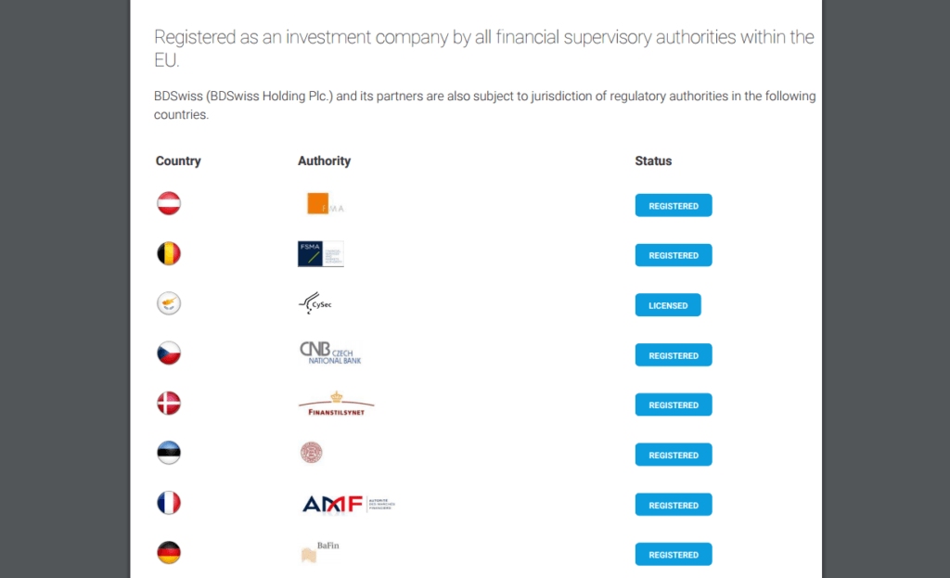The image size is (950, 578).
Task: Click the REGISTERED button beside AMF
Action: coord(674,505)
